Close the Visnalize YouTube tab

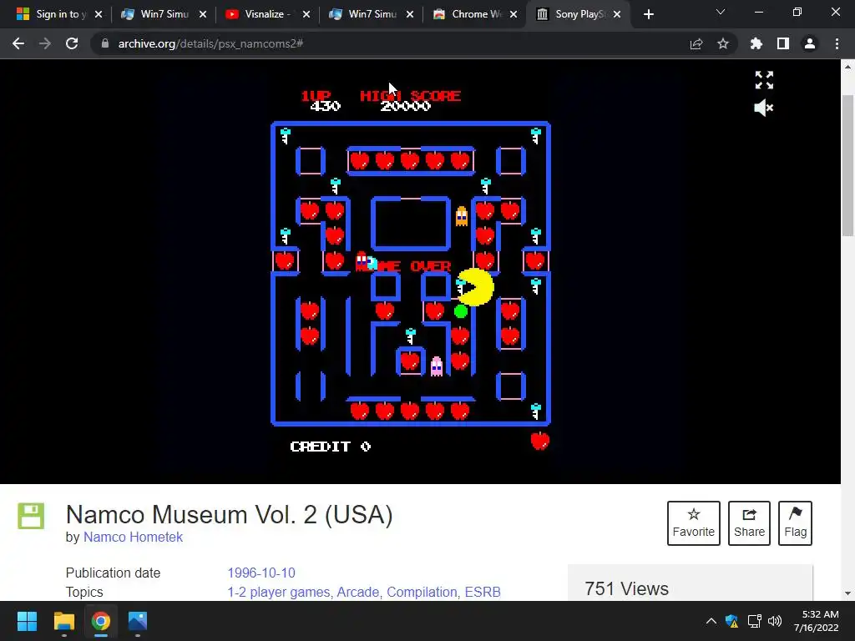click(x=306, y=14)
